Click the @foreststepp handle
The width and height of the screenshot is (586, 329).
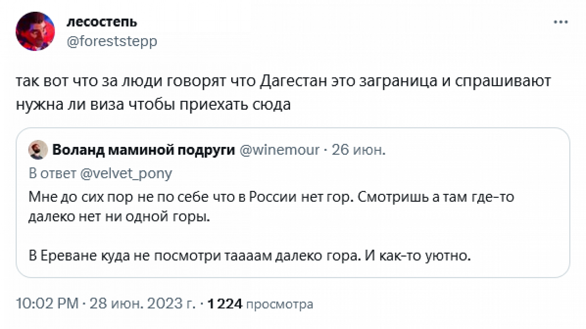(x=112, y=41)
